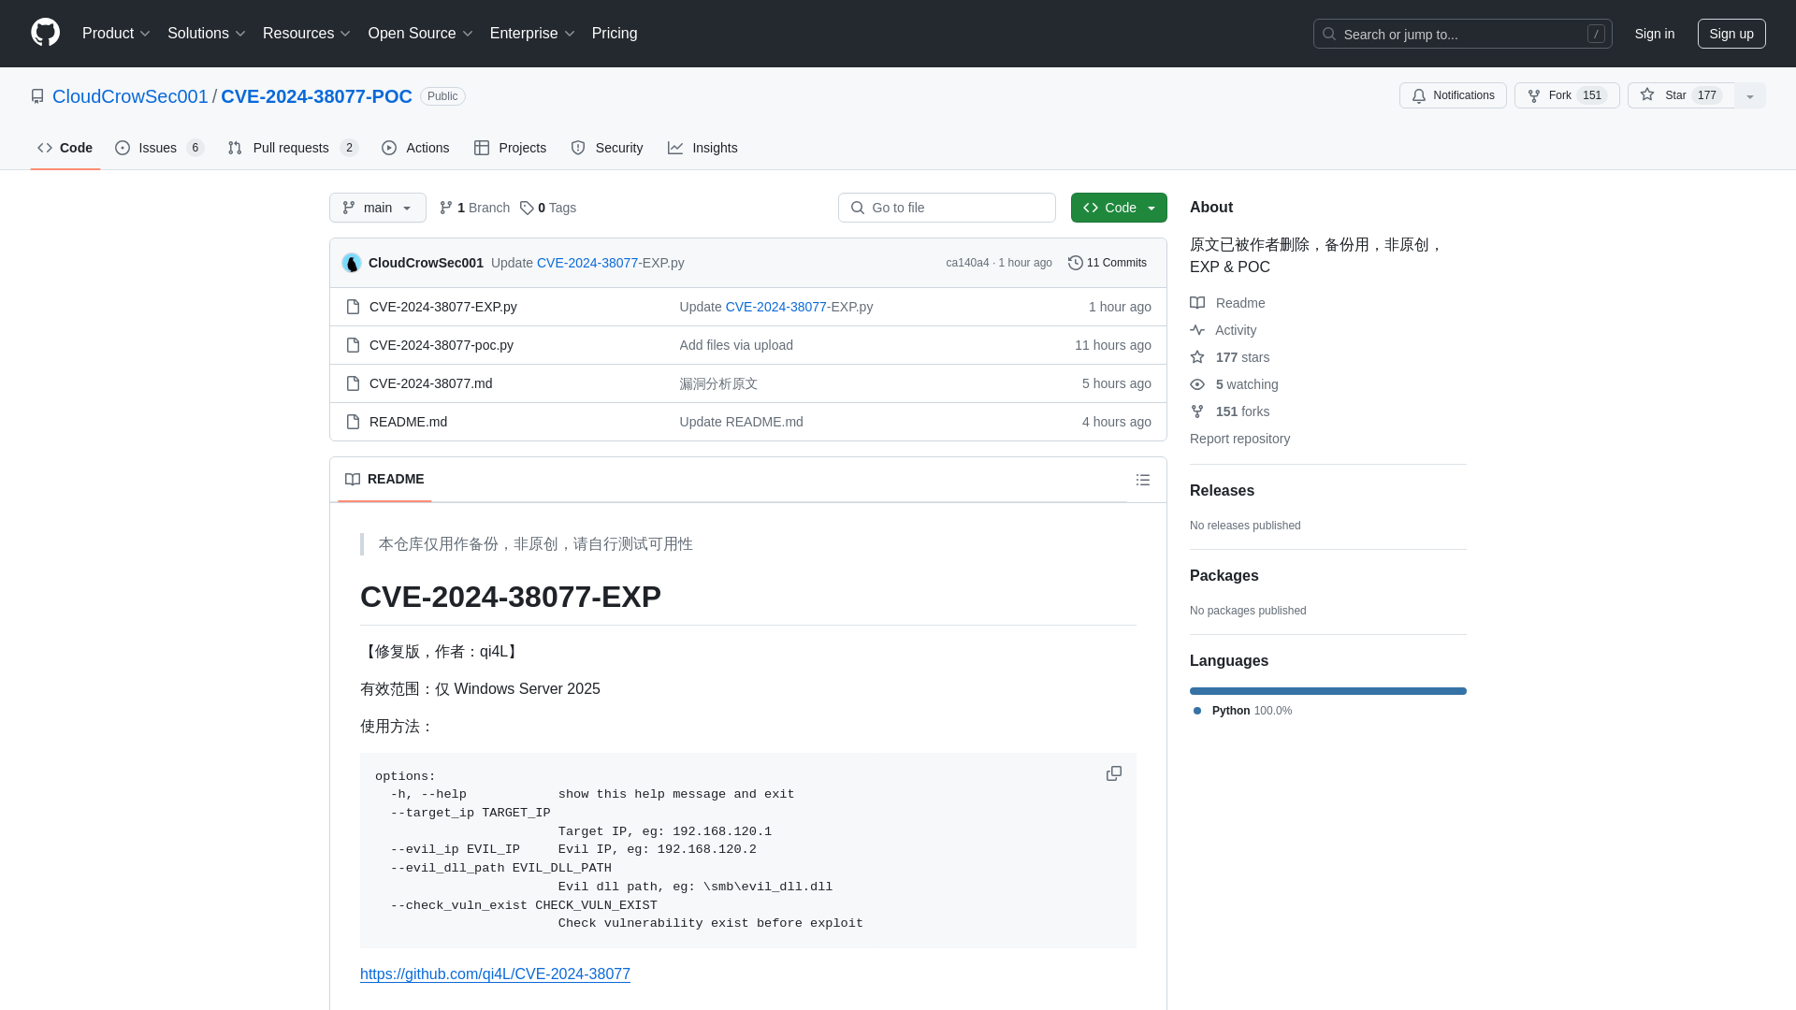The width and height of the screenshot is (1796, 1010).
Task: Select the Code tab
Action: pyautogui.click(x=65, y=148)
